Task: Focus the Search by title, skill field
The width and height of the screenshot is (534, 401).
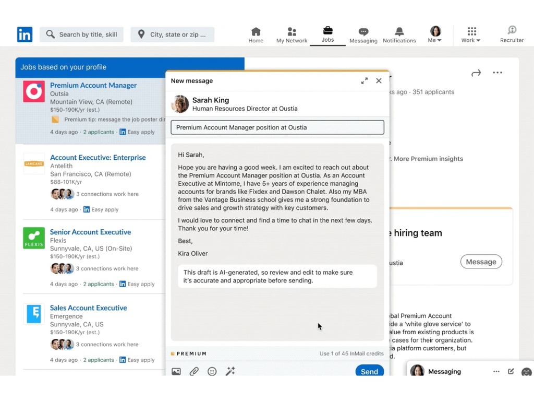Action: pyautogui.click(x=81, y=34)
